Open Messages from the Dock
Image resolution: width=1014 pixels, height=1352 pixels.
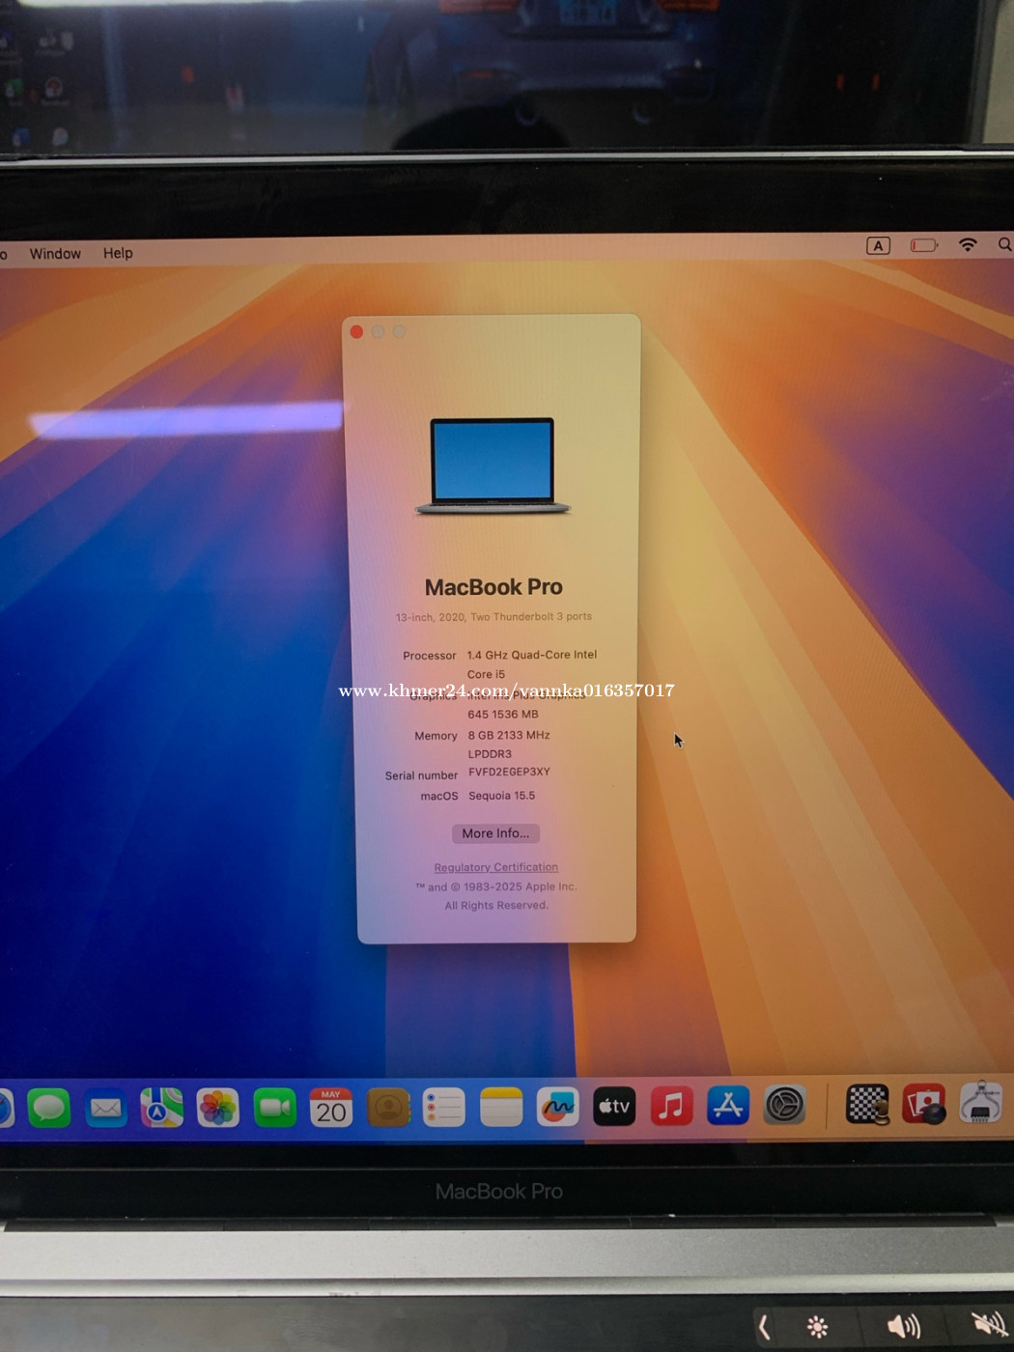[x=48, y=1108]
